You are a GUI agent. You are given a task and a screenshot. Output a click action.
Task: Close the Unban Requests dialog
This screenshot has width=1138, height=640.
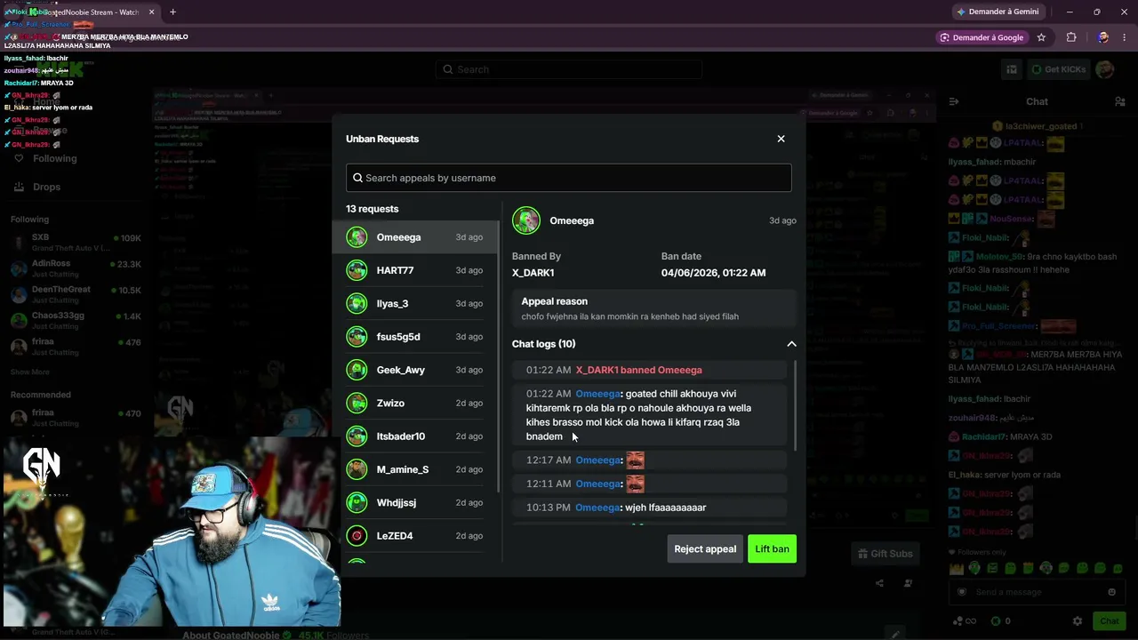coord(781,139)
